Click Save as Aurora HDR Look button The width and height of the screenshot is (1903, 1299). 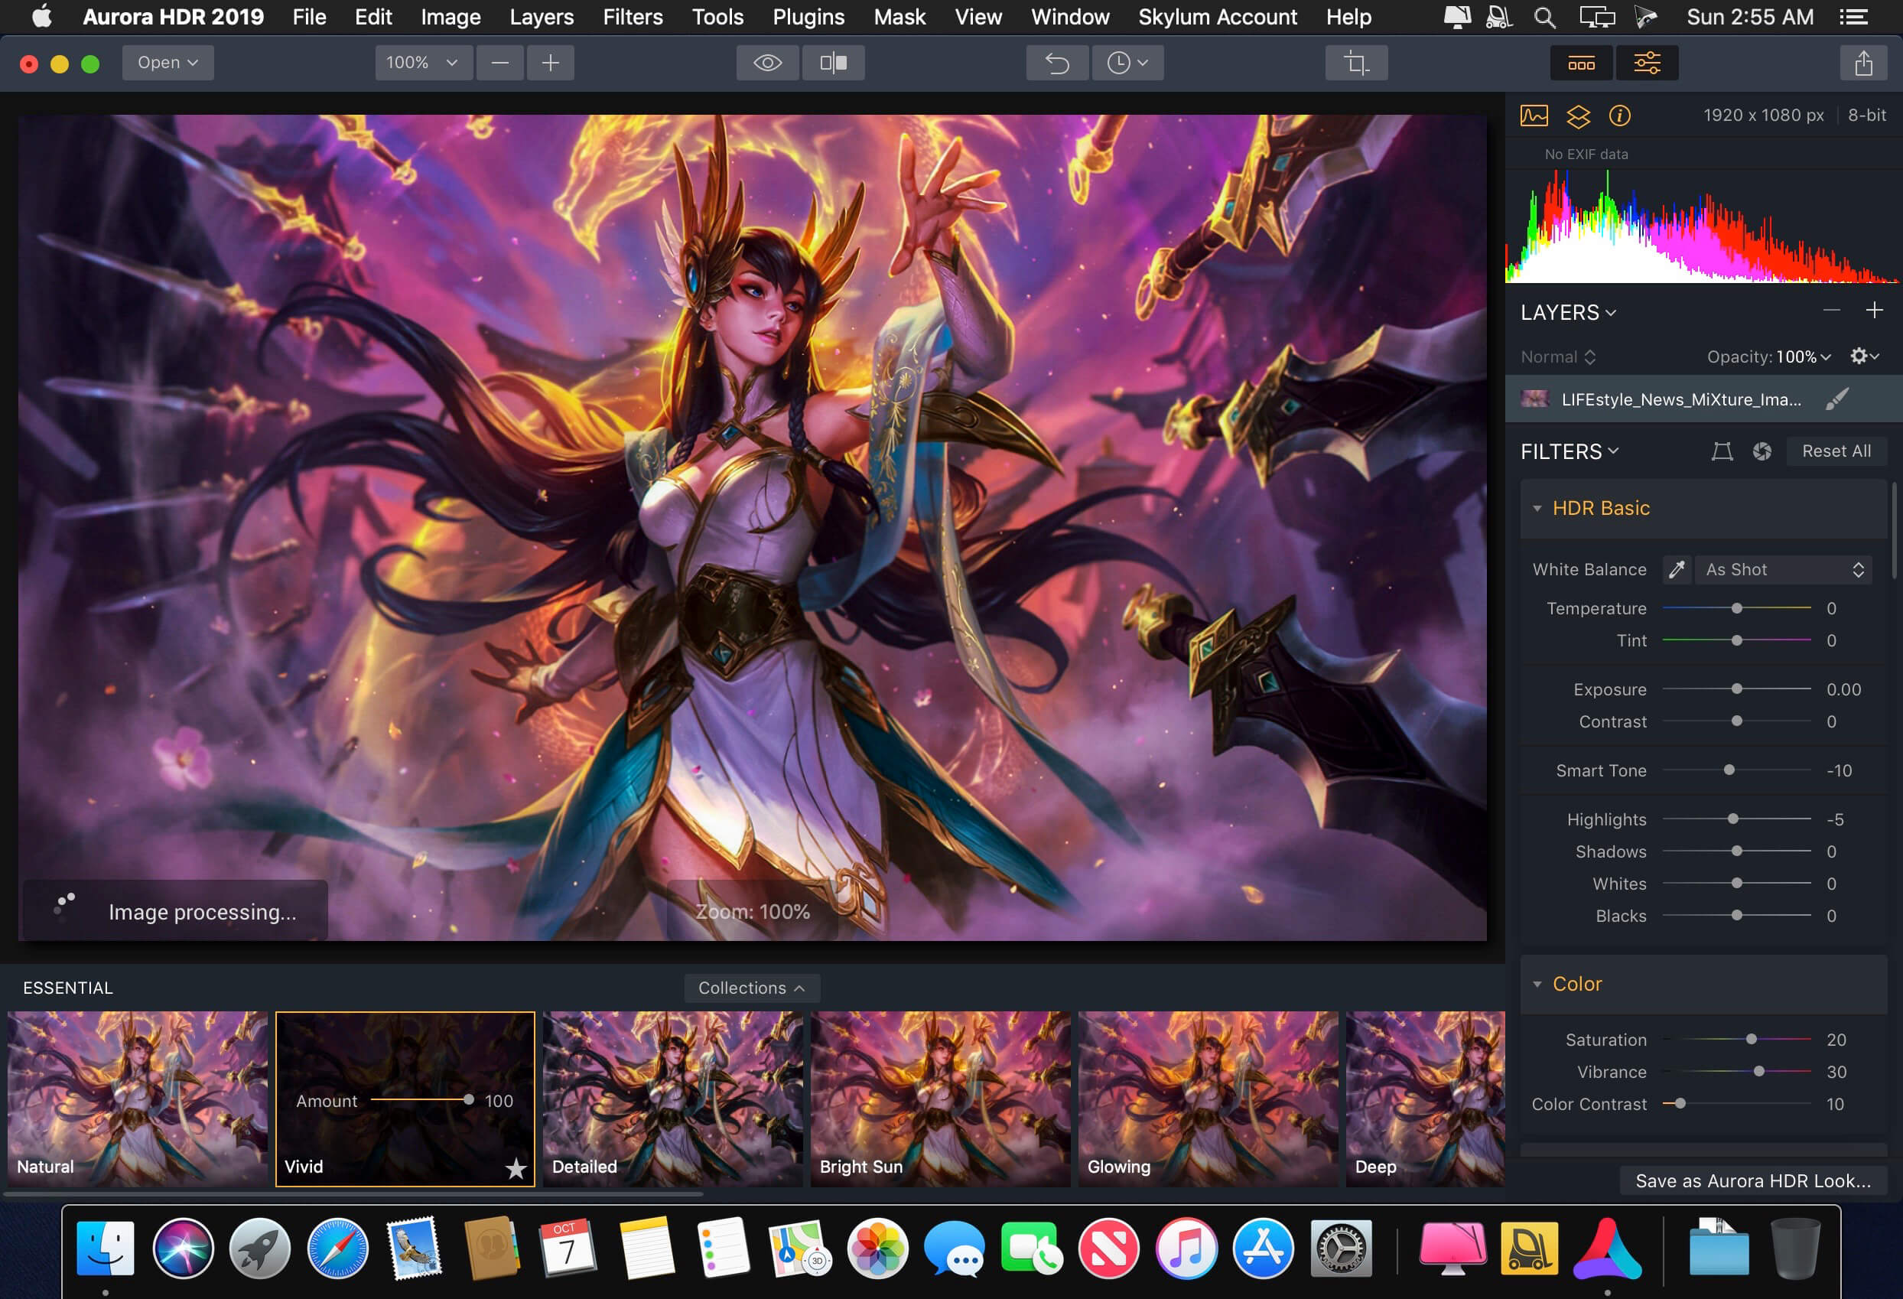click(x=1752, y=1180)
